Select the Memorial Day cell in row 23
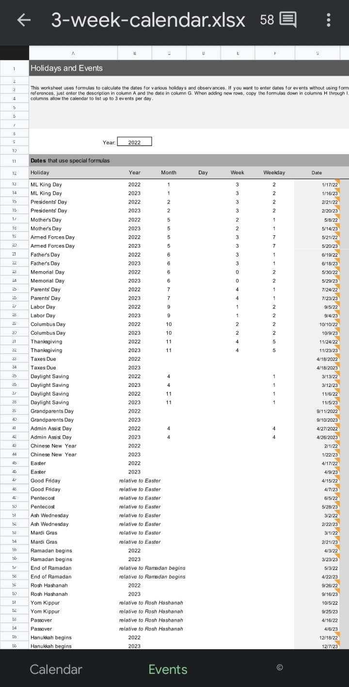This screenshot has height=687, width=349. (73, 272)
